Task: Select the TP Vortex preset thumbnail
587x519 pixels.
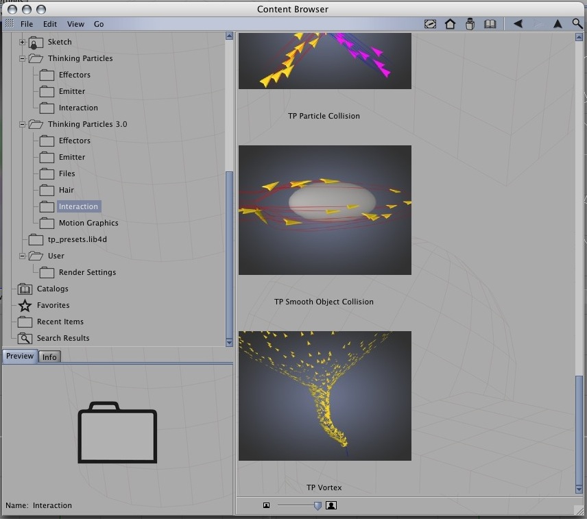Action: [x=325, y=396]
